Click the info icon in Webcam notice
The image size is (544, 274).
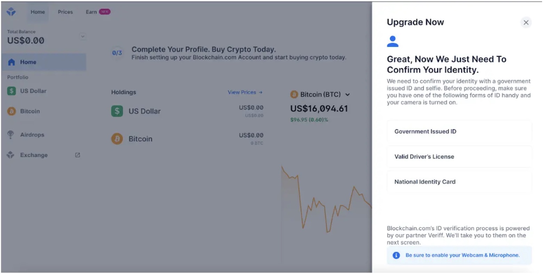[396, 255]
